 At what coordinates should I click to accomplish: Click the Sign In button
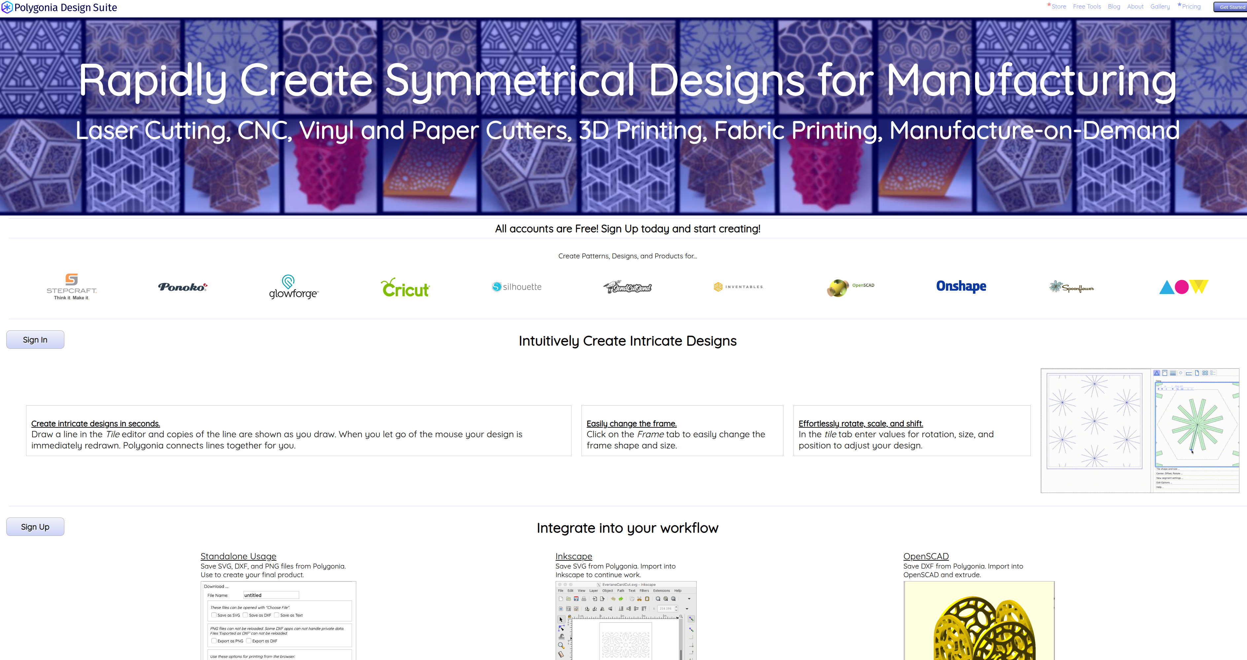point(35,340)
